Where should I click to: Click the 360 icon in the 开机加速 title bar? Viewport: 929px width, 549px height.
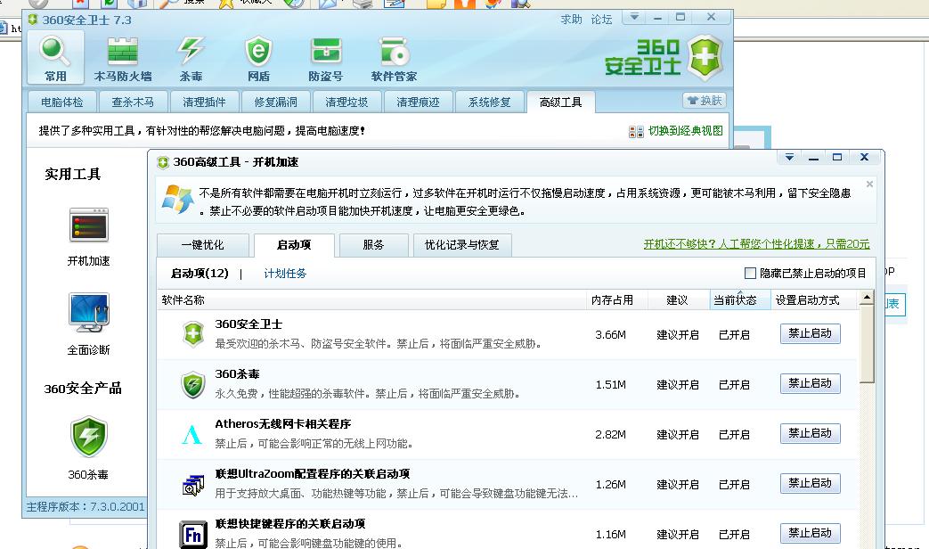tap(163, 162)
